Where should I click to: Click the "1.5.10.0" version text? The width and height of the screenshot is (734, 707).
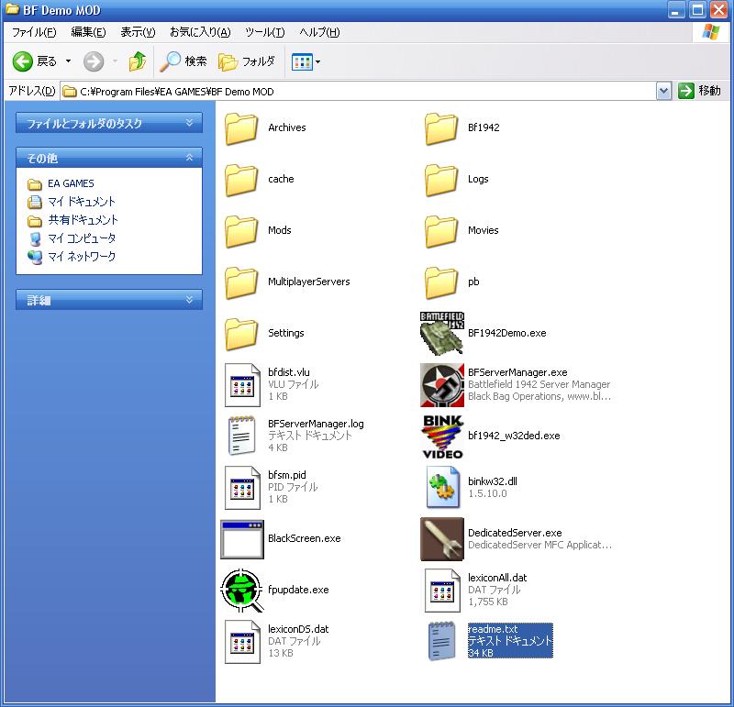click(x=487, y=493)
